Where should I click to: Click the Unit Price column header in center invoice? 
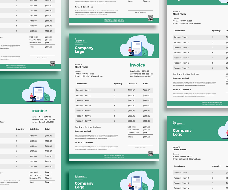point(132,84)
